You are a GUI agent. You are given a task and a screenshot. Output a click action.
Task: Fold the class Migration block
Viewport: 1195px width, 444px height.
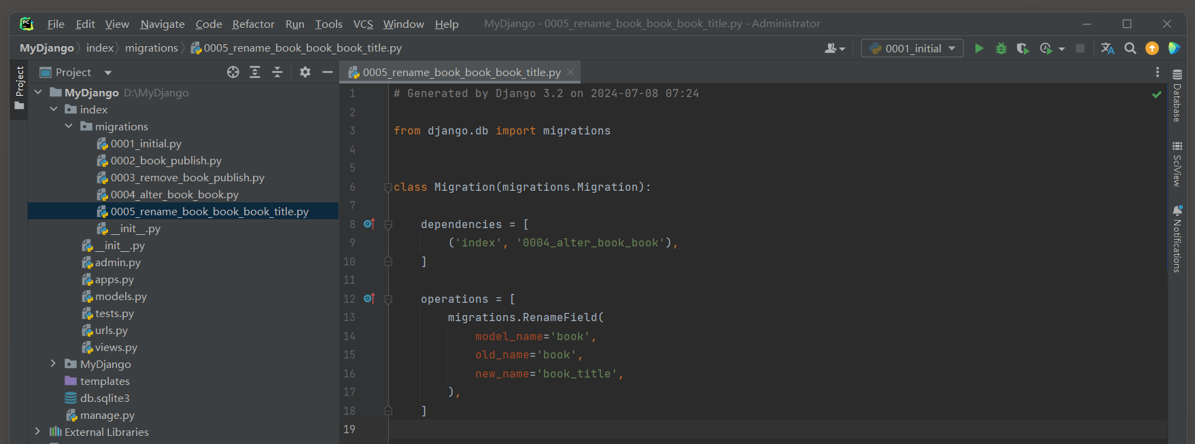coord(388,187)
